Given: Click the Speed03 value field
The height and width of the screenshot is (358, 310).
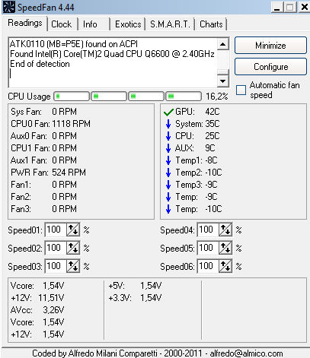Looking at the screenshot, I should point(56,266).
